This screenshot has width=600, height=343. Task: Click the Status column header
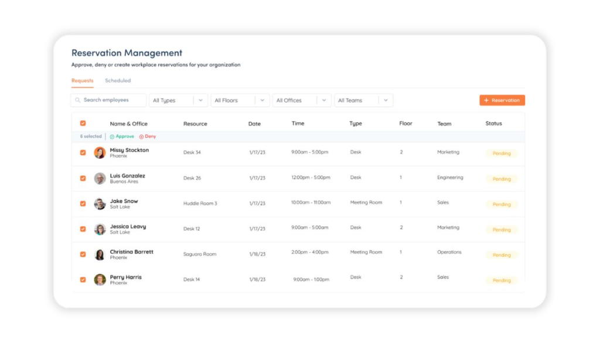coord(493,123)
